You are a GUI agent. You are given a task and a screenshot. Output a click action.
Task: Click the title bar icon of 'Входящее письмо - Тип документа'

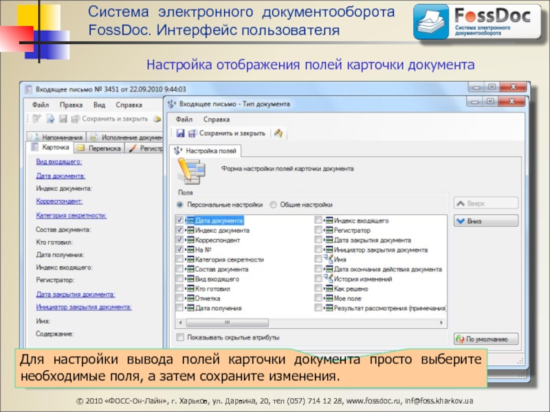pyautogui.click(x=171, y=104)
